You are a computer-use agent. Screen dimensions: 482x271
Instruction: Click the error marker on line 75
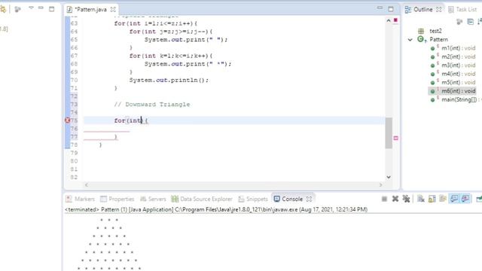67,120
